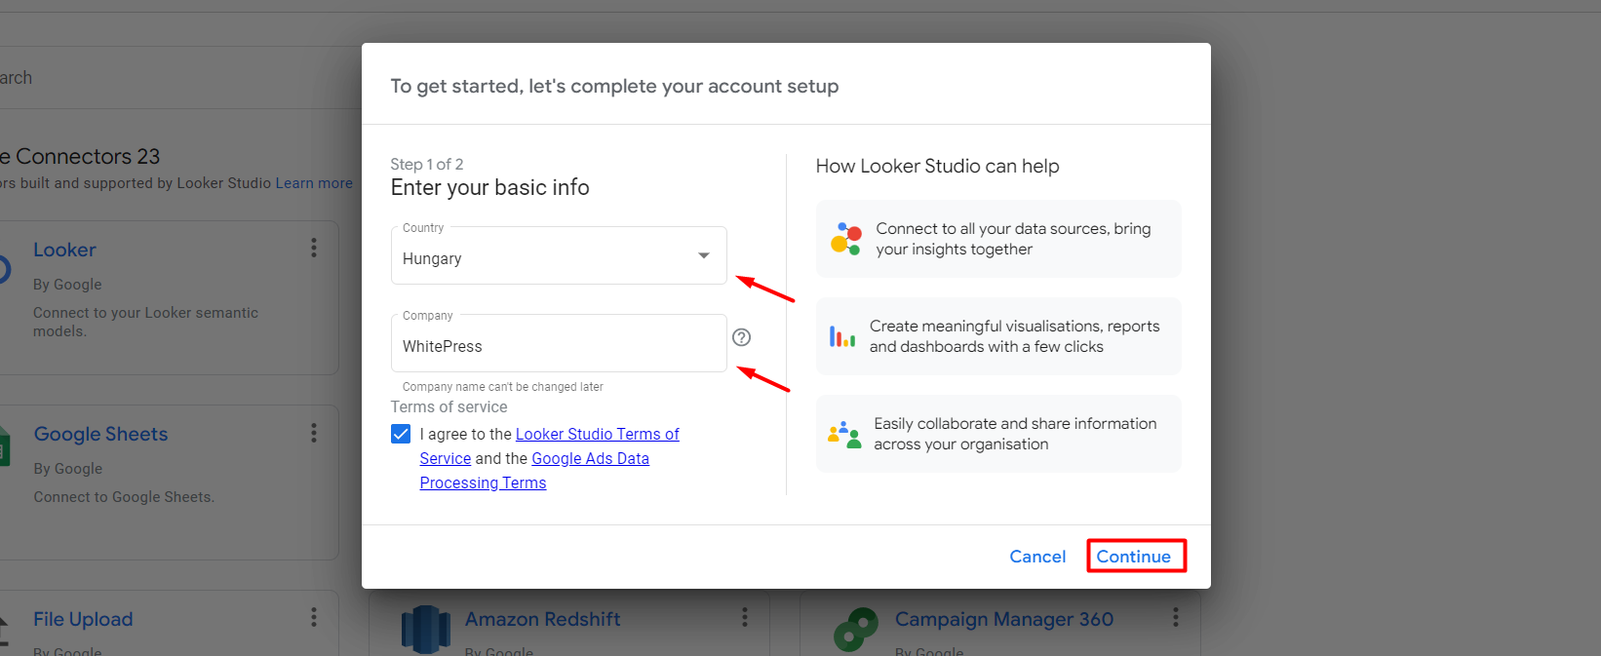The image size is (1601, 656).
Task: Click 'Connect to Google Sheets.' description text
Action: 124,497
